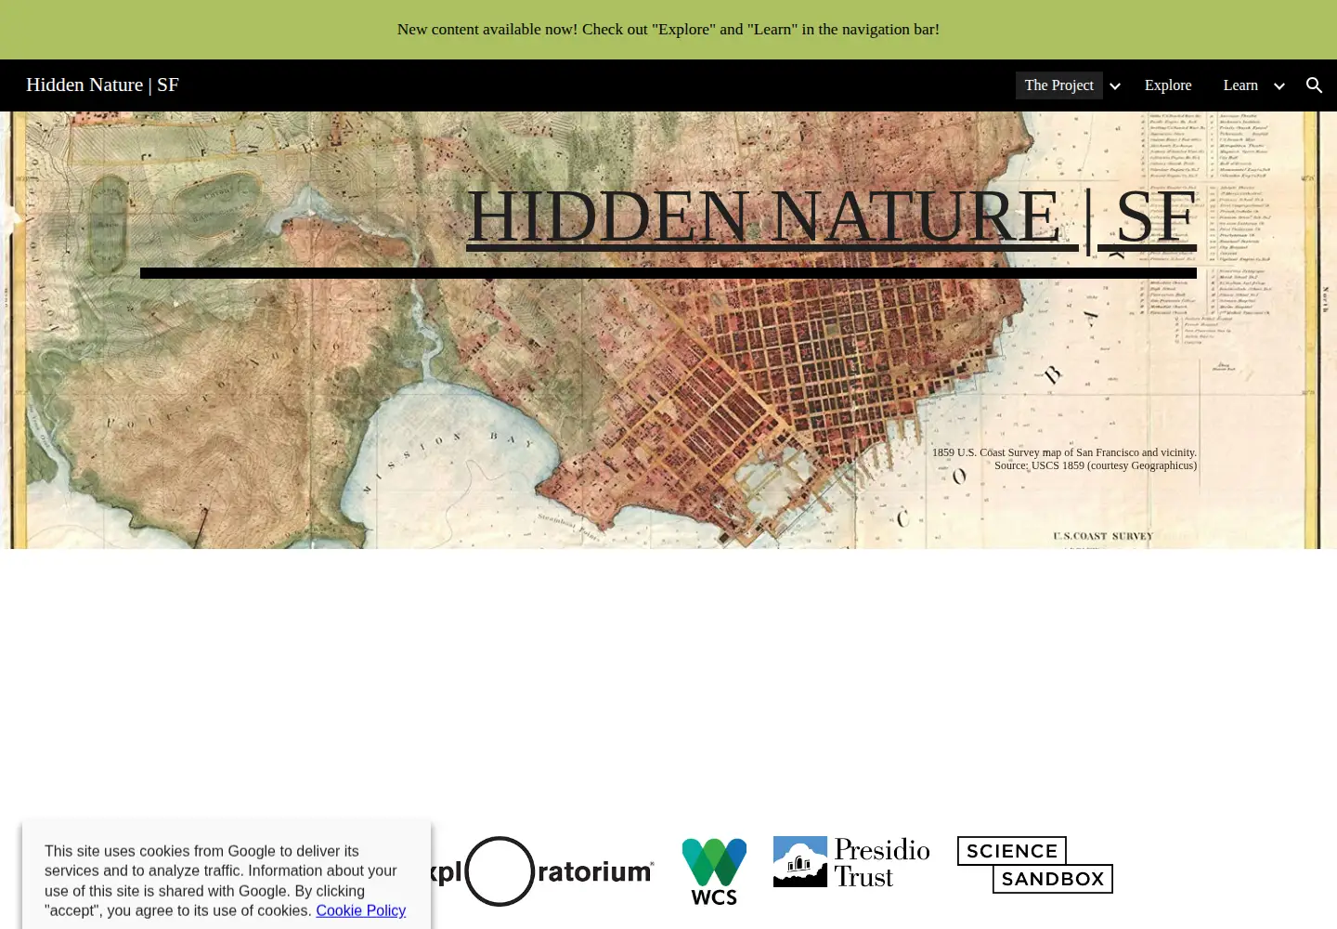
Task: Click the Presidio Trust logo
Action: pos(851,862)
